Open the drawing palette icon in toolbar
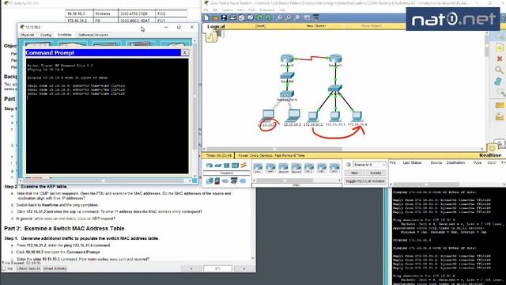The width and height of the screenshot is (506, 285). 307,17
